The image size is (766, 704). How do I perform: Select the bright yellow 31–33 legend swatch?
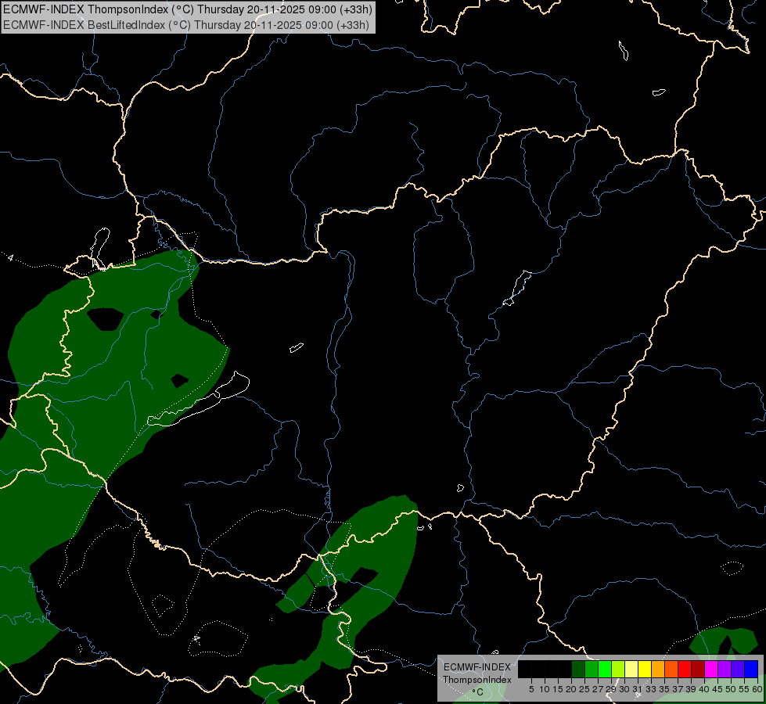point(645,669)
